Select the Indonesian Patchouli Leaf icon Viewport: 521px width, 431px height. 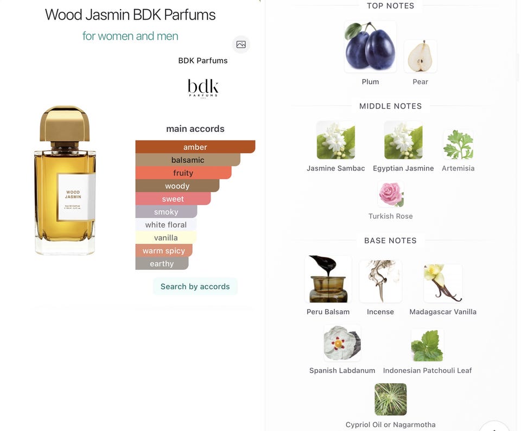[427, 345]
